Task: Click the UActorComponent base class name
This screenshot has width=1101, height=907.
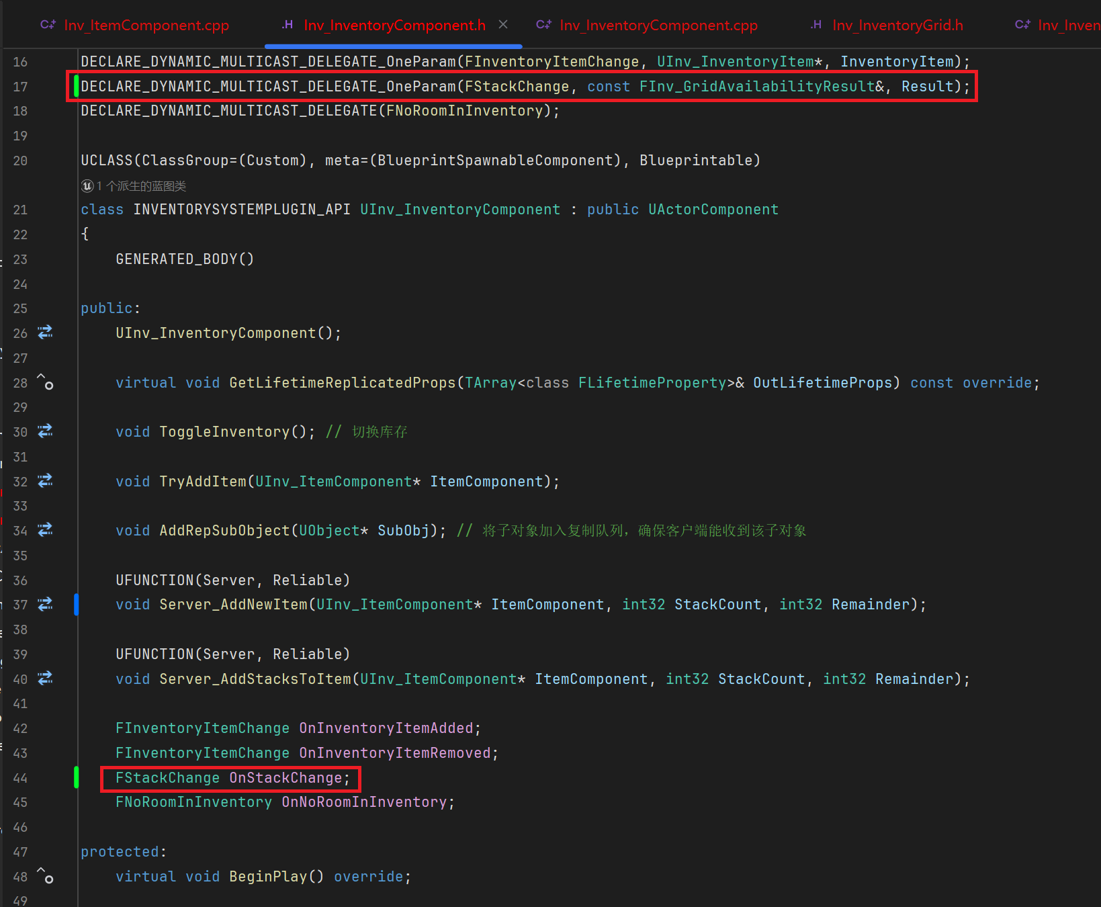Action: 713,210
